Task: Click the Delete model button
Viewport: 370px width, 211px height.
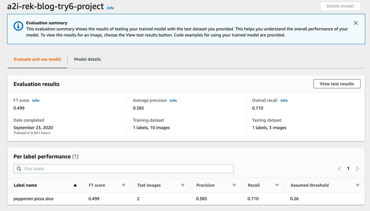Action: tap(340, 6)
